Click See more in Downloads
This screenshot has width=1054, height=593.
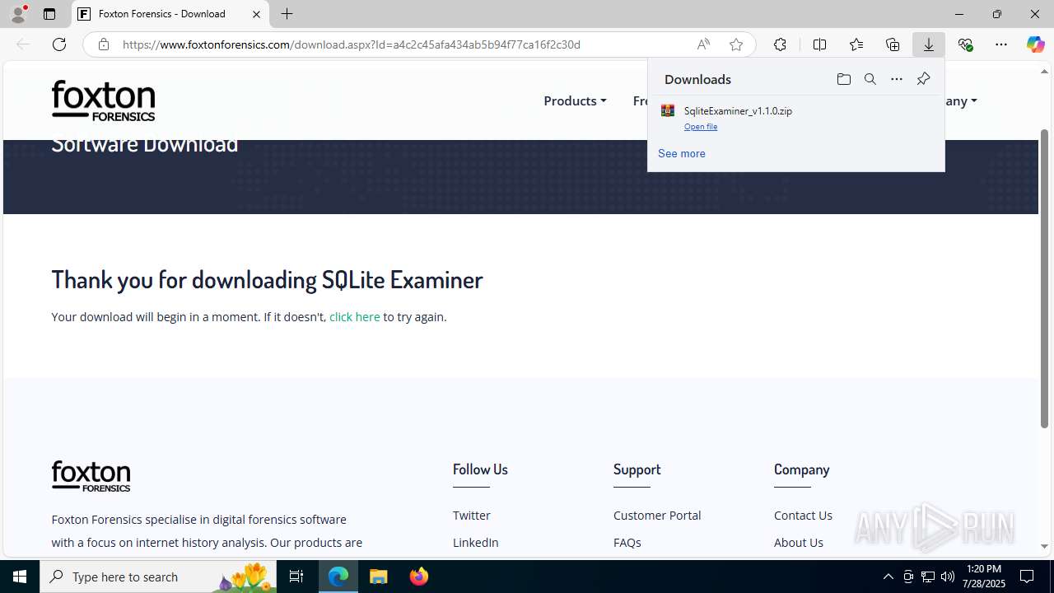click(x=682, y=153)
